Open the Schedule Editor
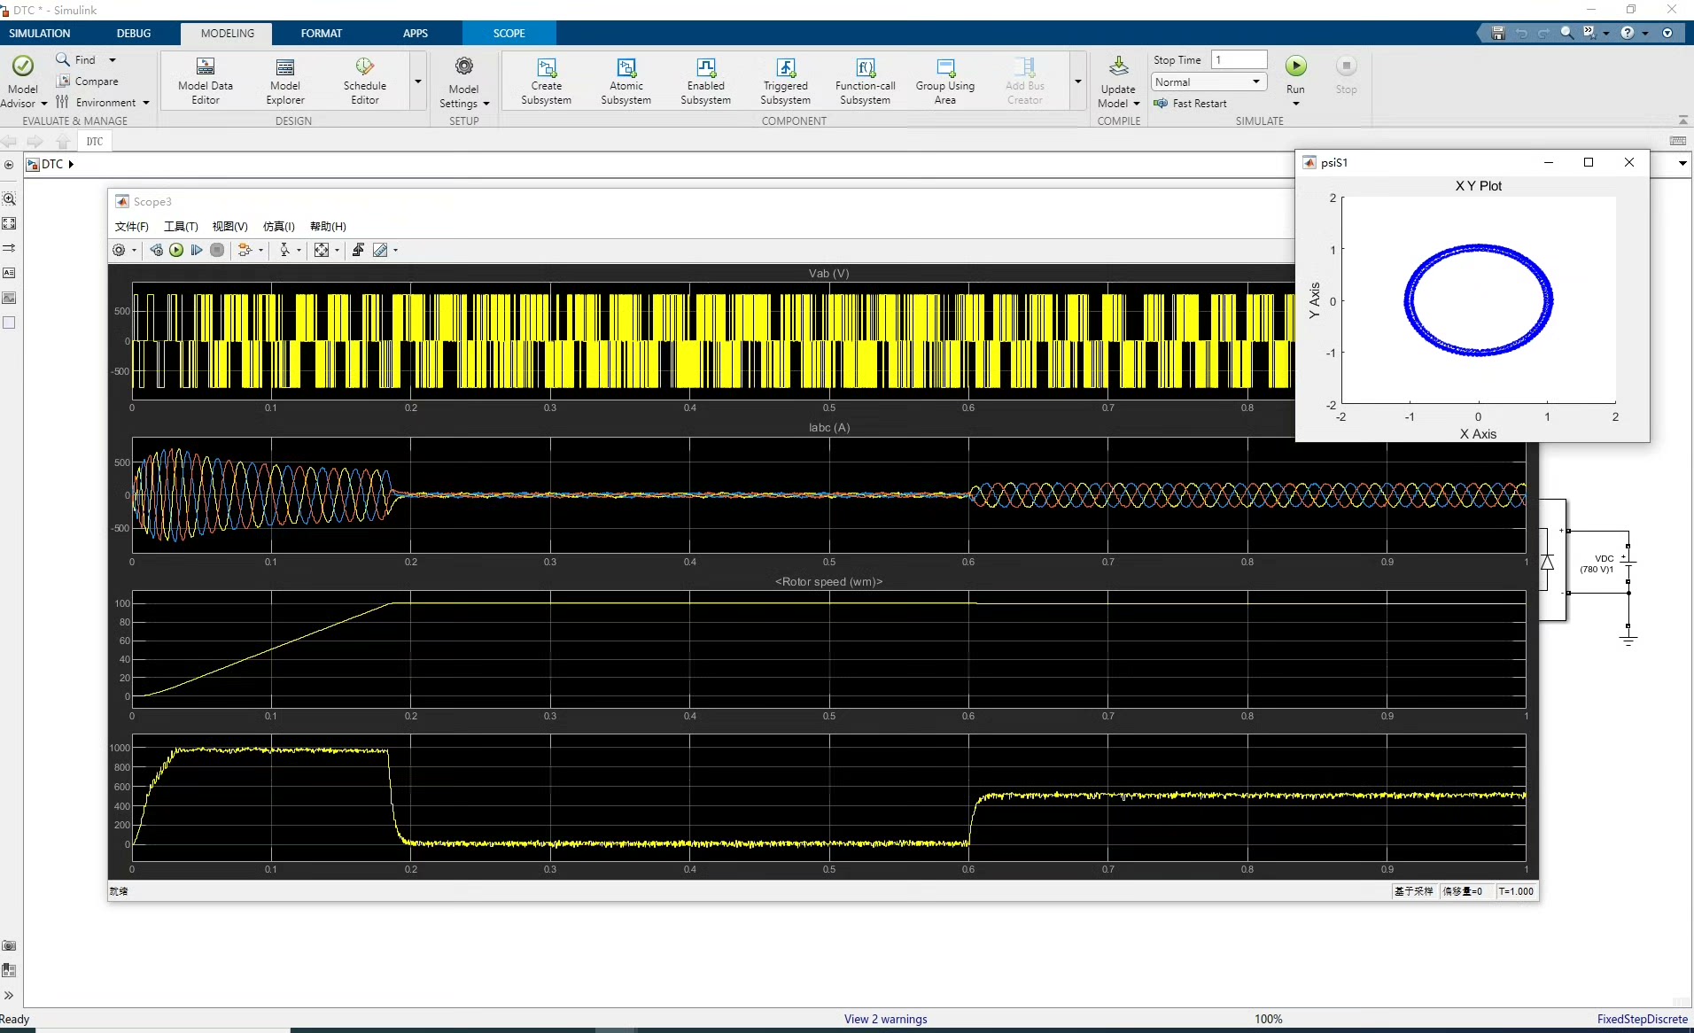The width and height of the screenshot is (1694, 1033). coord(365,81)
